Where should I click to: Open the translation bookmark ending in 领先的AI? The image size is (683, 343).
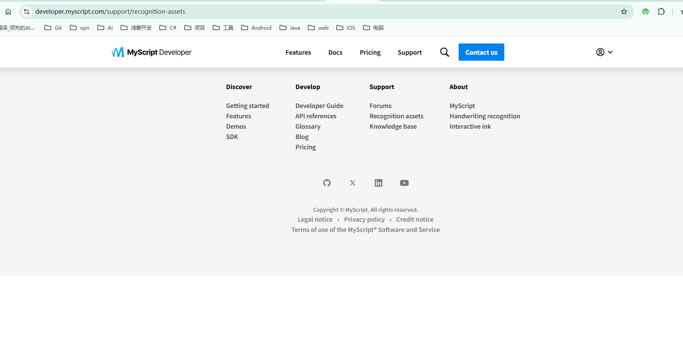click(17, 28)
